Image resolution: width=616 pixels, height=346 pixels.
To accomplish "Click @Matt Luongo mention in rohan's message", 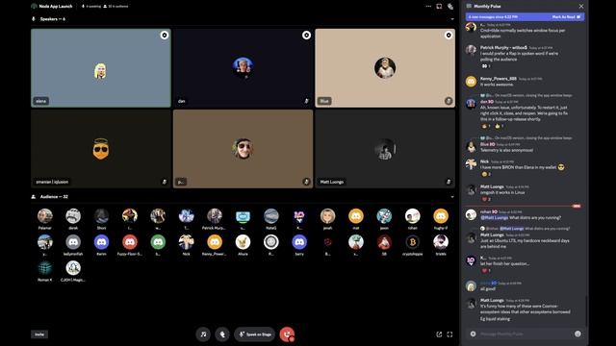I will 494,218.
